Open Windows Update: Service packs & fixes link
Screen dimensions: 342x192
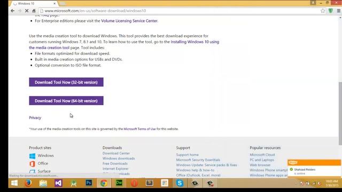(x=207, y=165)
